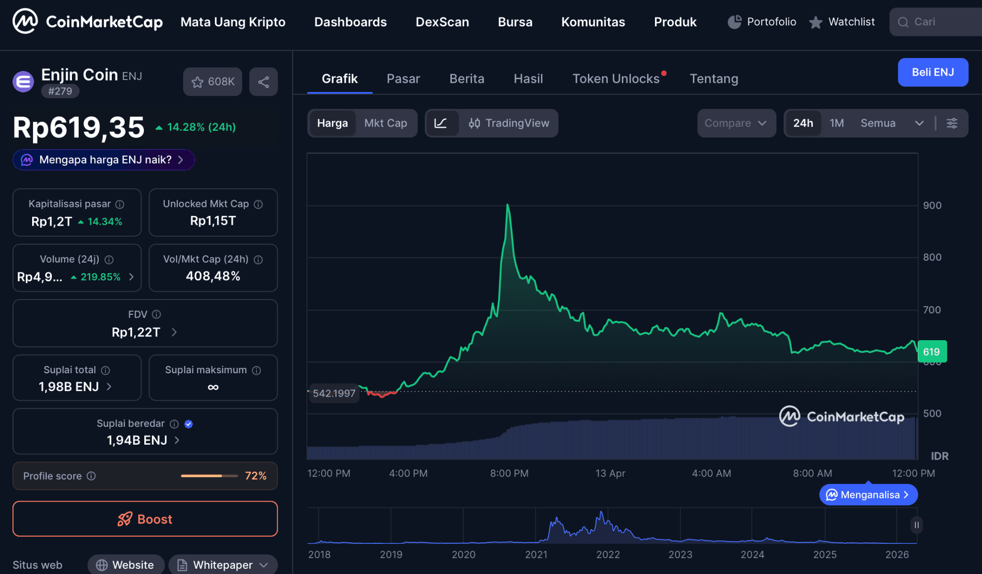This screenshot has height=574, width=982.
Task: Click the Beli ENJ button
Action: [932, 72]
